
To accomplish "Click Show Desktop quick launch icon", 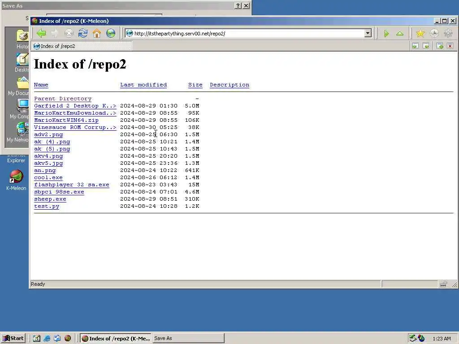I will tap(36, 338).
